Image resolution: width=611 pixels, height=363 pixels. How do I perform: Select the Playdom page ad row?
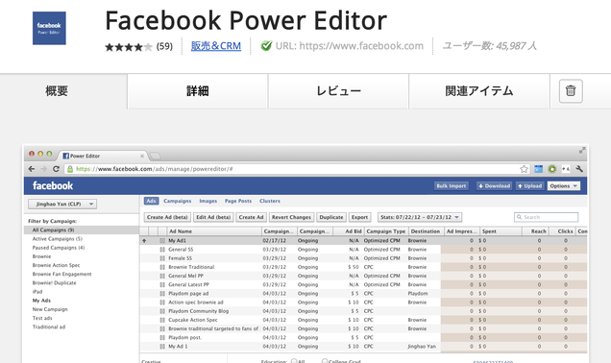point(363,294)
